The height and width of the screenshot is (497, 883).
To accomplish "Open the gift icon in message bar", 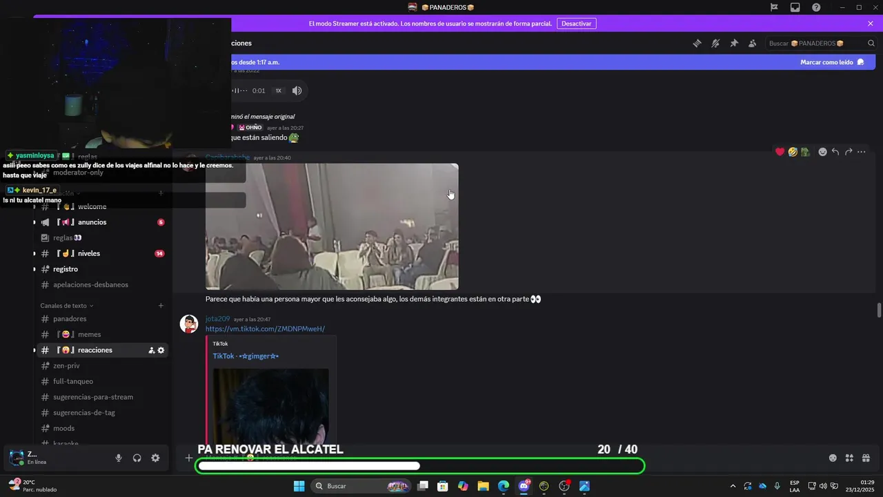I will pyautogui.click(x=866, y=458).
